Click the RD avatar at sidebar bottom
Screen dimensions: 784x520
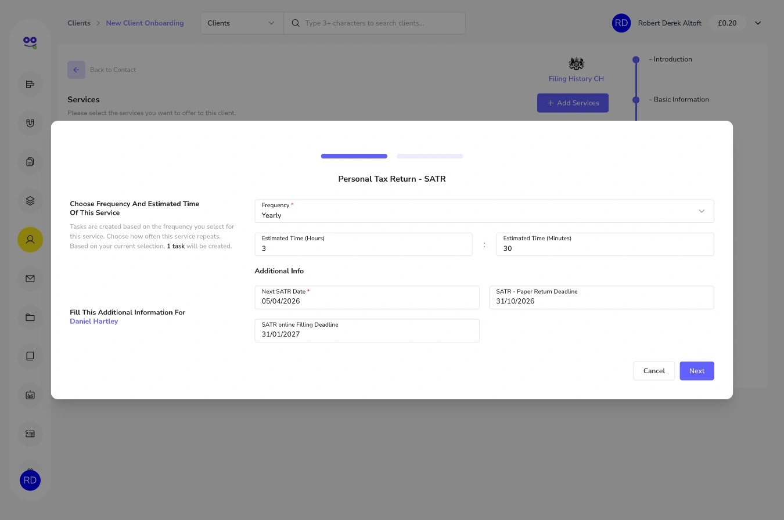click(30, 480)
